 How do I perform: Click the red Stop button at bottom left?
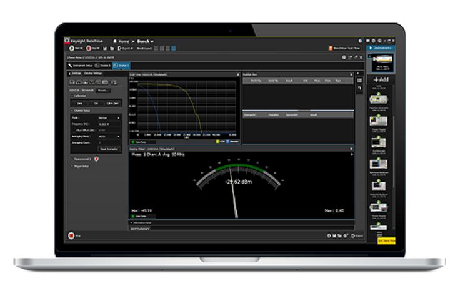[x=71, y=236]
